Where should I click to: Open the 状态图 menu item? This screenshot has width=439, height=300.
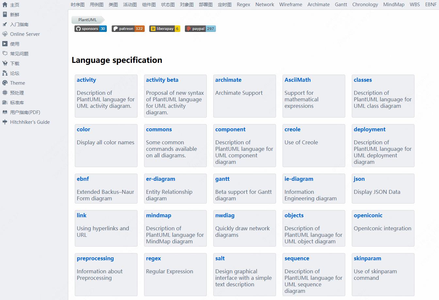tap(168, 5)
